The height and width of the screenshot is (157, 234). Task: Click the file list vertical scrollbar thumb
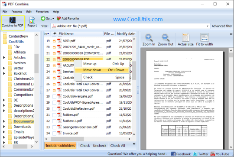[134, 70]
